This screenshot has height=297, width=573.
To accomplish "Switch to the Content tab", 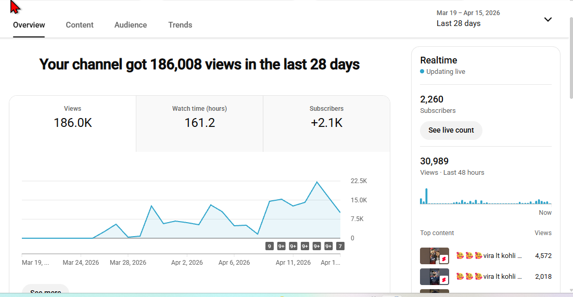I will click(x=80, y=25).
